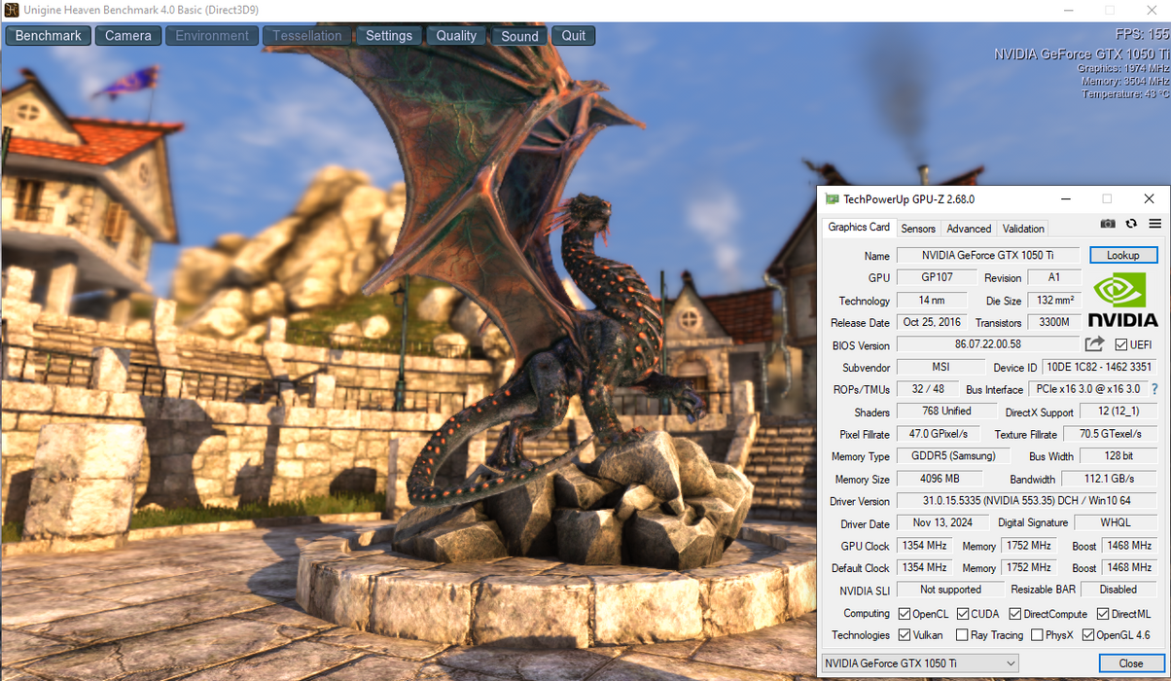The image size is (1171, 681).
Task: Toggle the CUDA checkbox
Action: (x=963, y=614)
